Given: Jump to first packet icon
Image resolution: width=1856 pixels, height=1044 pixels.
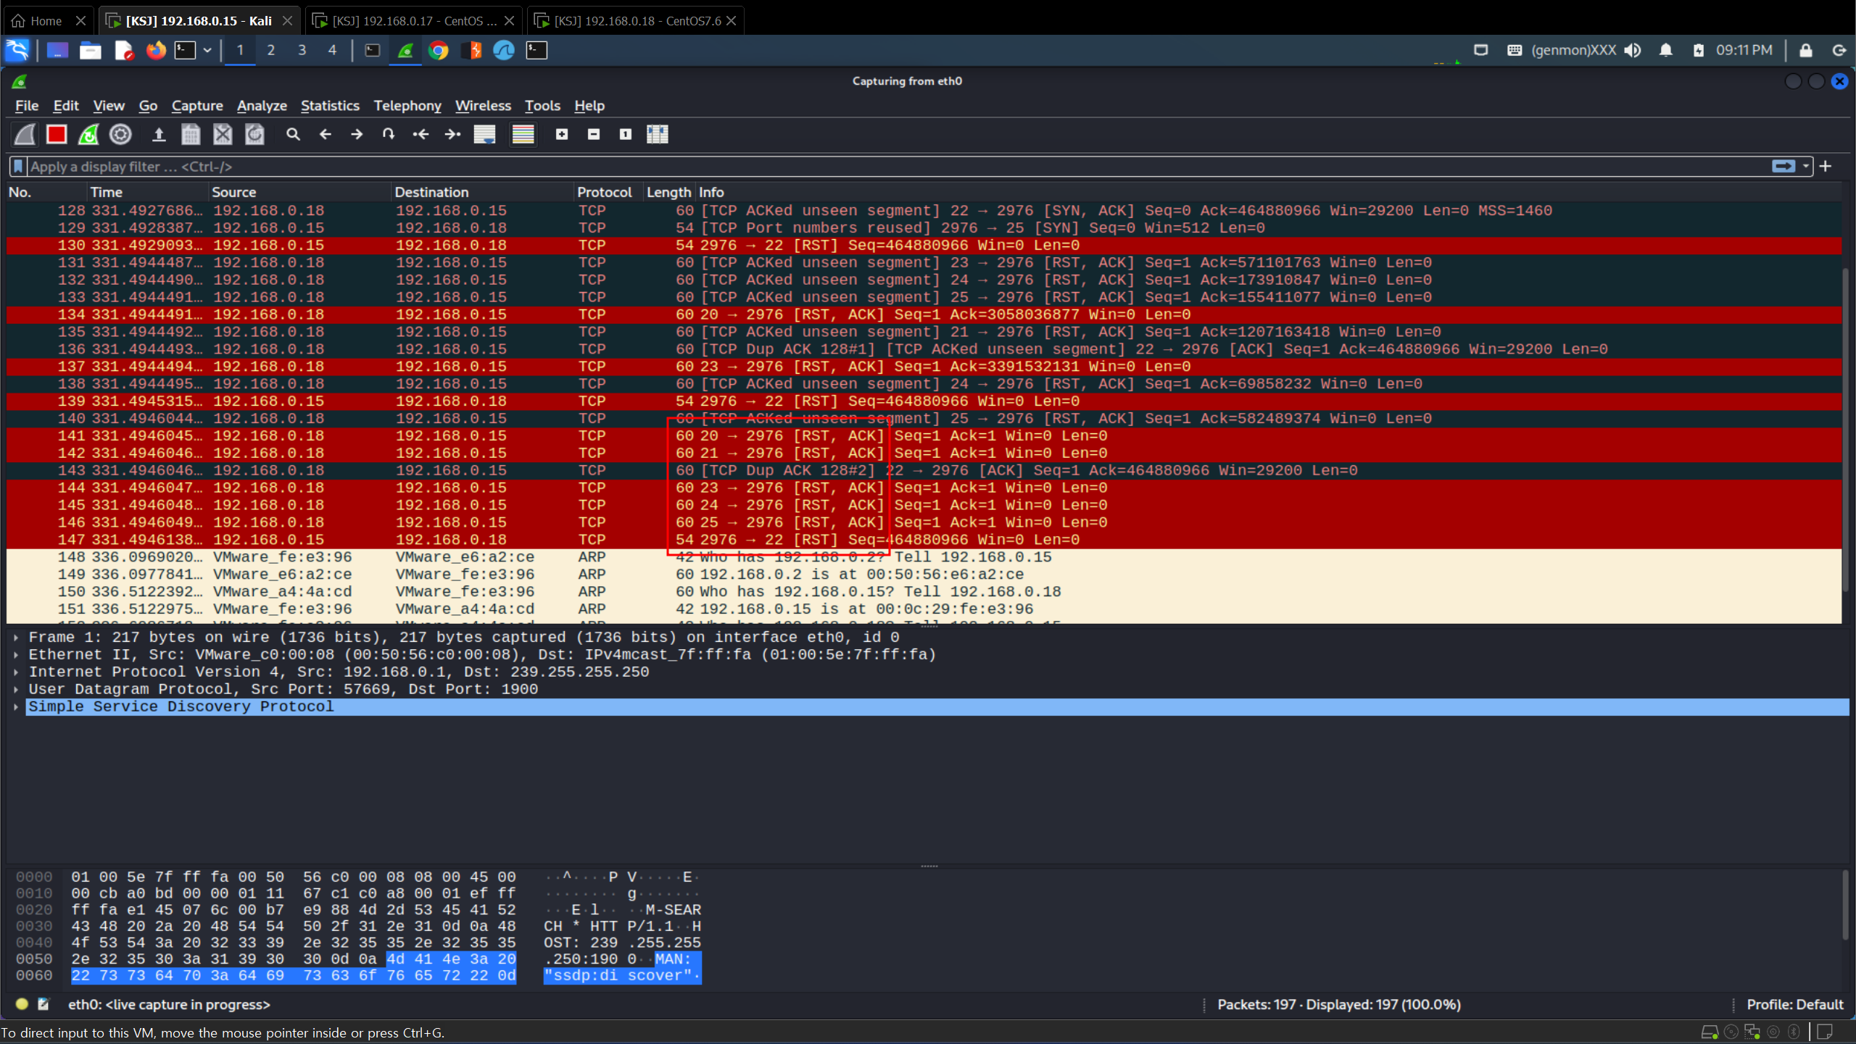Looking at the screenshot, I should point(420,134).
